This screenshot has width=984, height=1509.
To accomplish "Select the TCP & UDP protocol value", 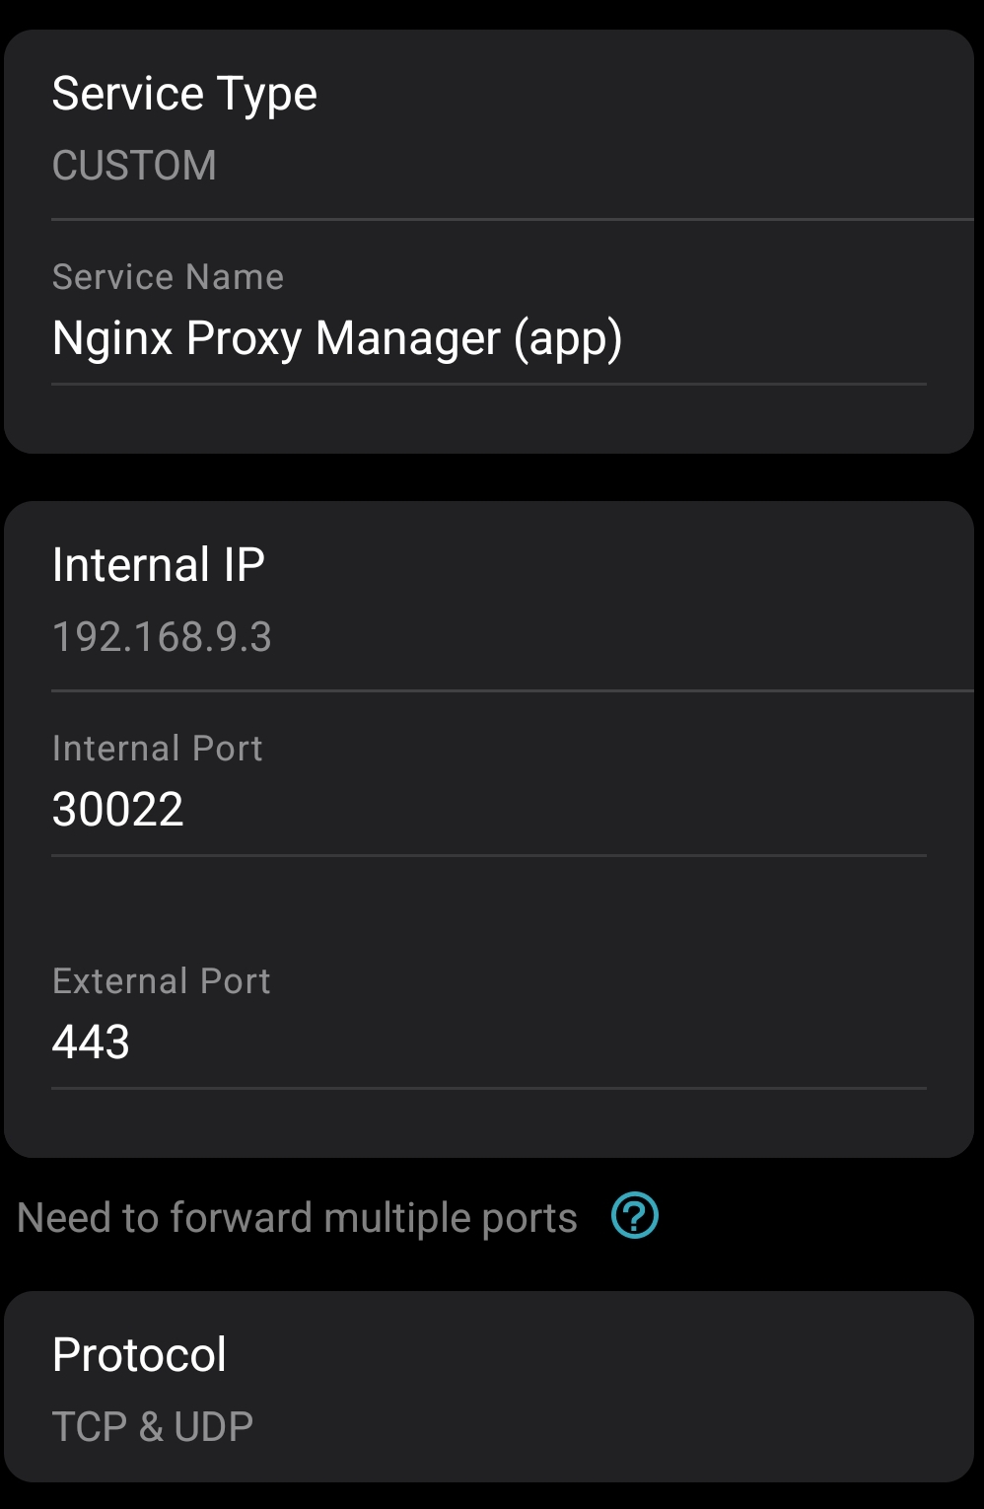I will tap(153, 1426).
